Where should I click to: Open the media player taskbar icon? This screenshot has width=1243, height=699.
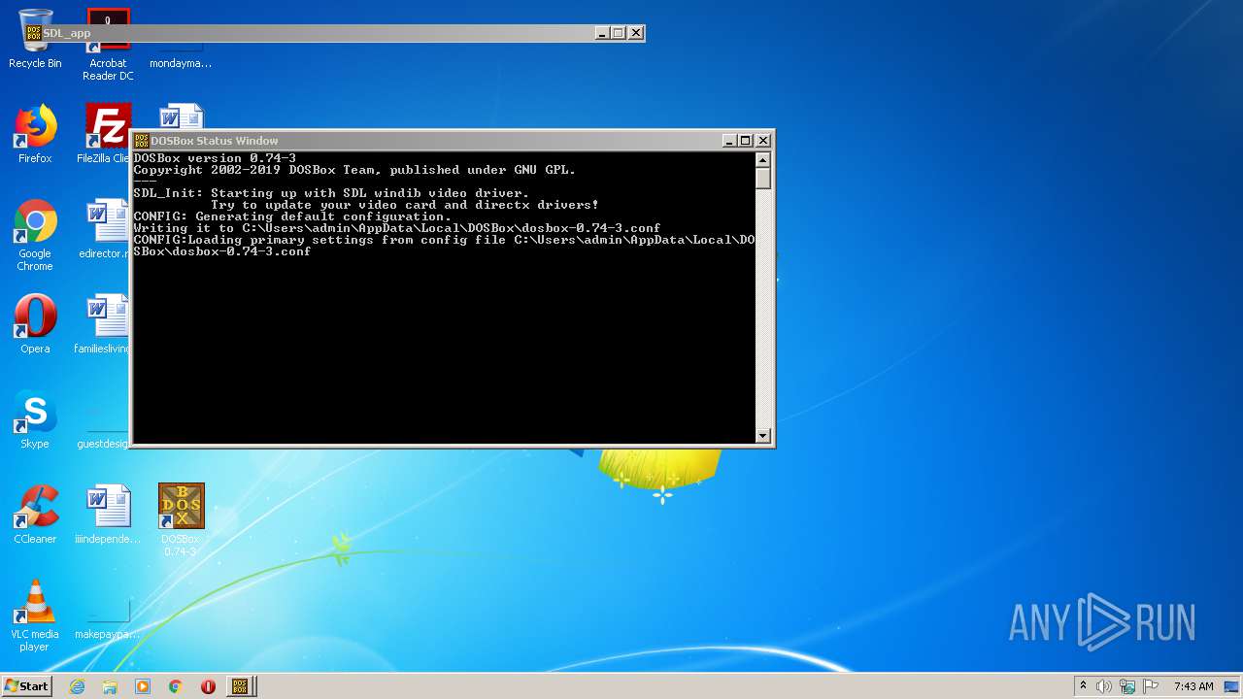(143, 686)
